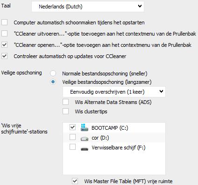
Task: Select the cor (D:) row in drive list
Action: [114, 138]
